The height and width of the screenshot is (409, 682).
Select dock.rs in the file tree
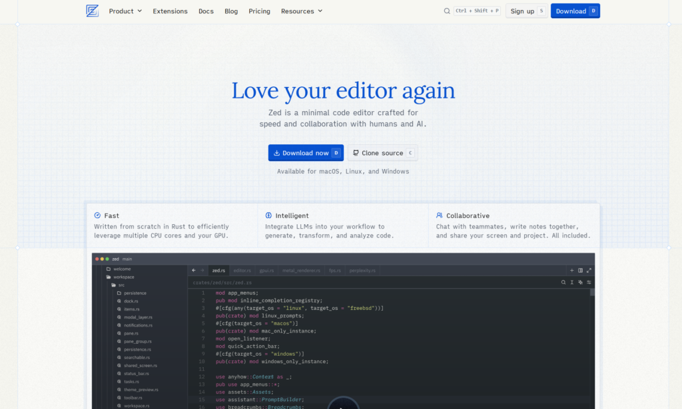(x=131, y=301)
